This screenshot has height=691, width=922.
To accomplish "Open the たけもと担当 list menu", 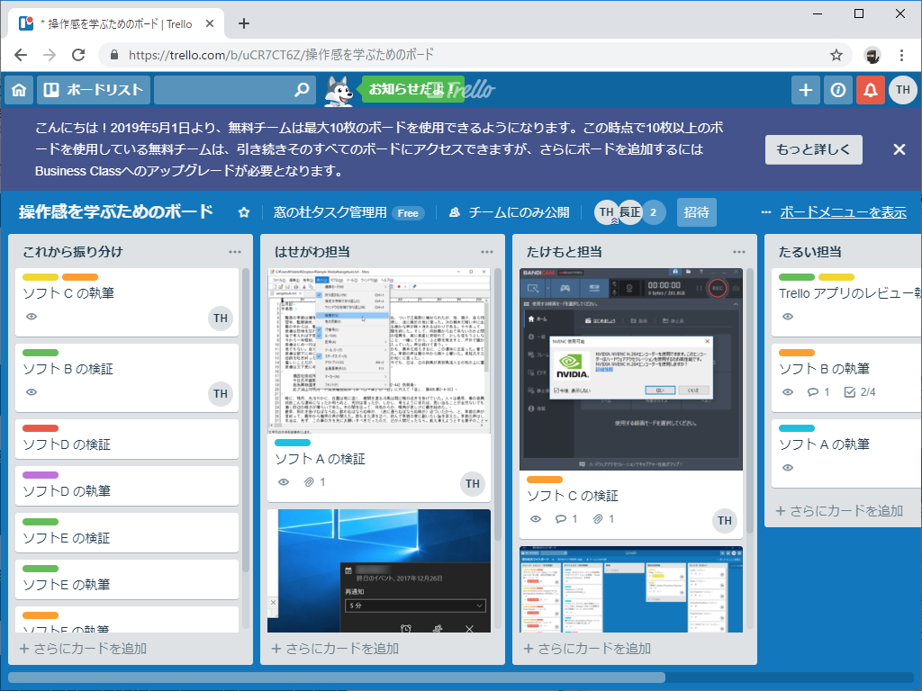I will tap(739, 250).
